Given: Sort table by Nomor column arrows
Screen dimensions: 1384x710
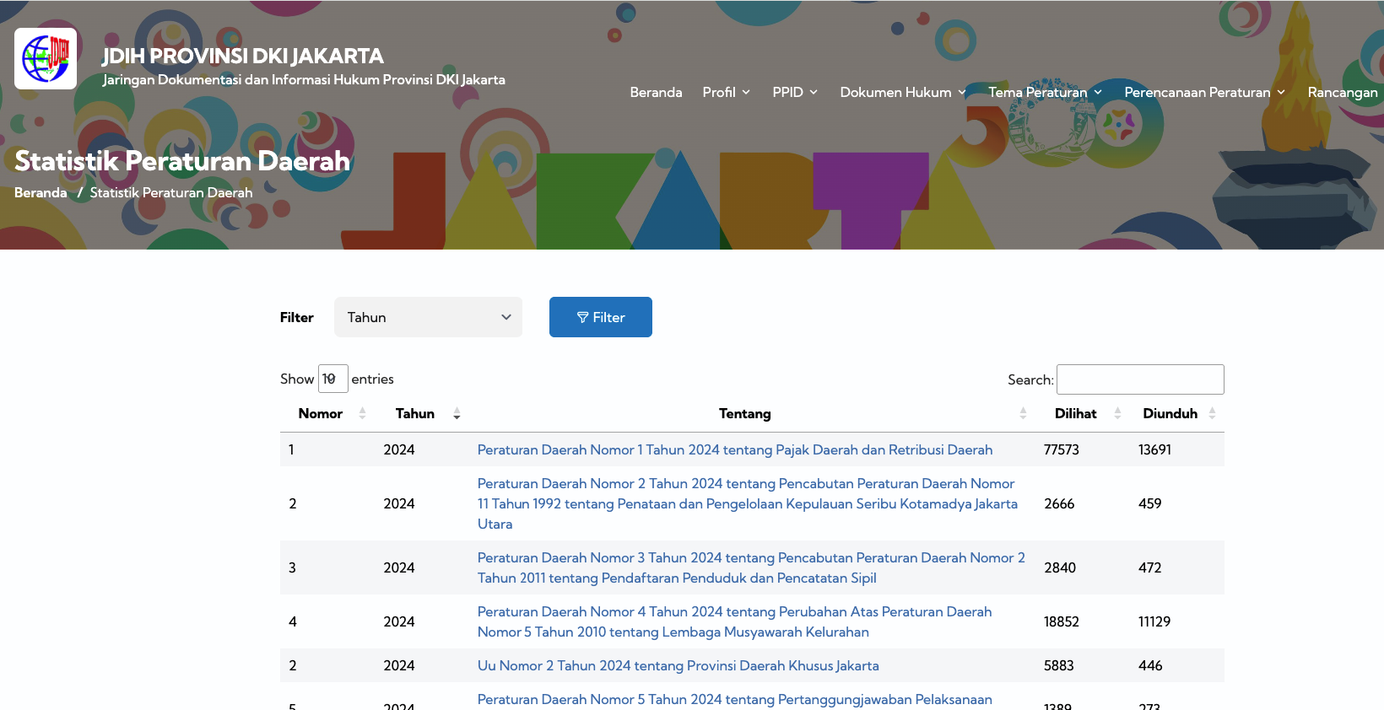Looking at the screenshot, I should 362,413.
